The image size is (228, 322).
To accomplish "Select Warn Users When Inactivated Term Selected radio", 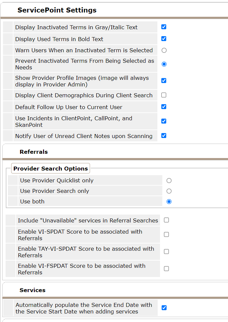I will click(x=164, y=50).
